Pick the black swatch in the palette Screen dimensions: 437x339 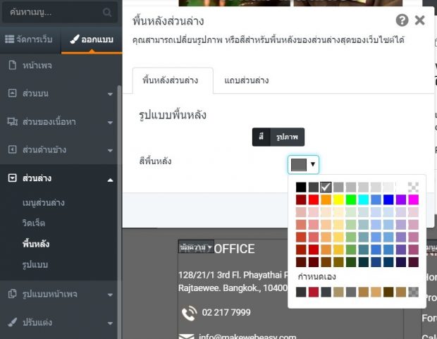301,187
